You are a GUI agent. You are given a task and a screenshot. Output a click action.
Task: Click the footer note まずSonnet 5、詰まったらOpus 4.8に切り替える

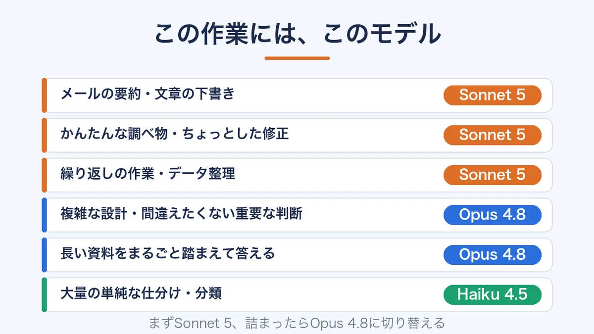point(297,324)
